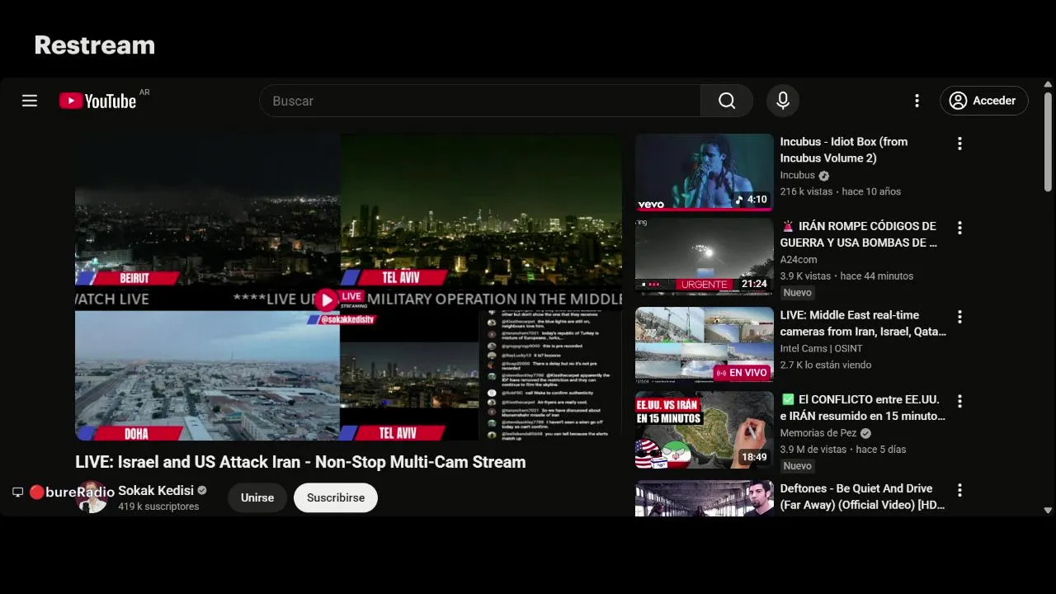
Task: Click the 419 k suscriptores count
Action: click(x=158, y=507)
